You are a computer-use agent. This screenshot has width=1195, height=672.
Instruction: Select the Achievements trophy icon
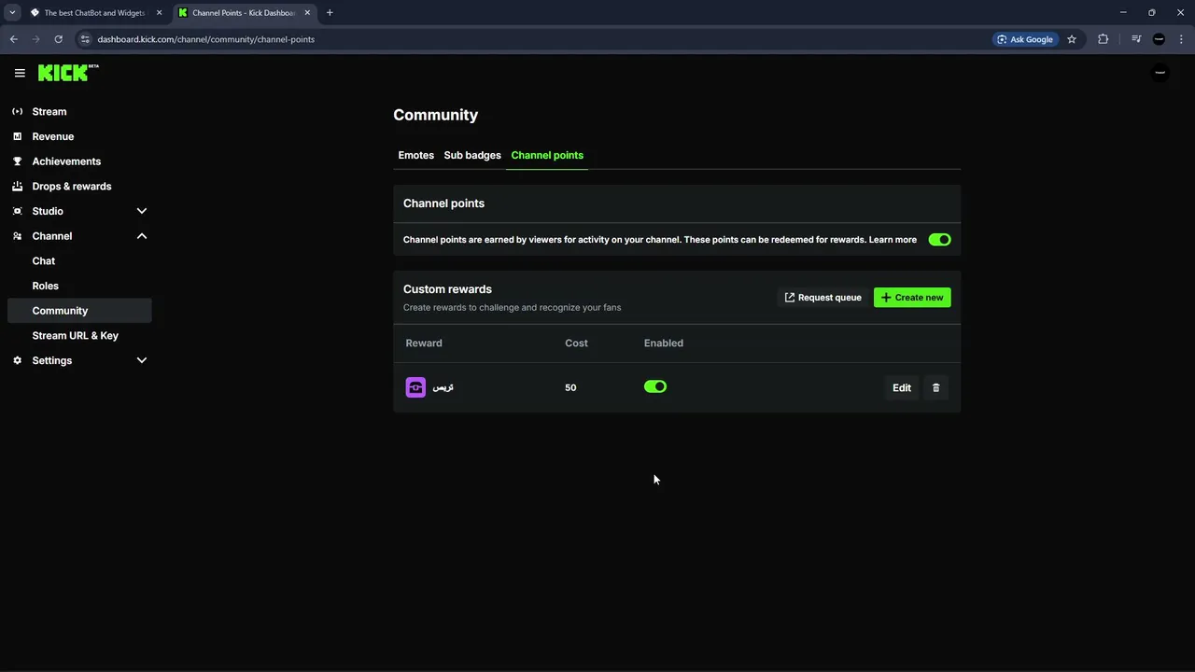17,161
